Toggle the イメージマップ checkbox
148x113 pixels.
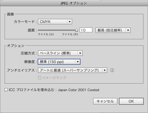pyautogui.click(x=40, y=78)
